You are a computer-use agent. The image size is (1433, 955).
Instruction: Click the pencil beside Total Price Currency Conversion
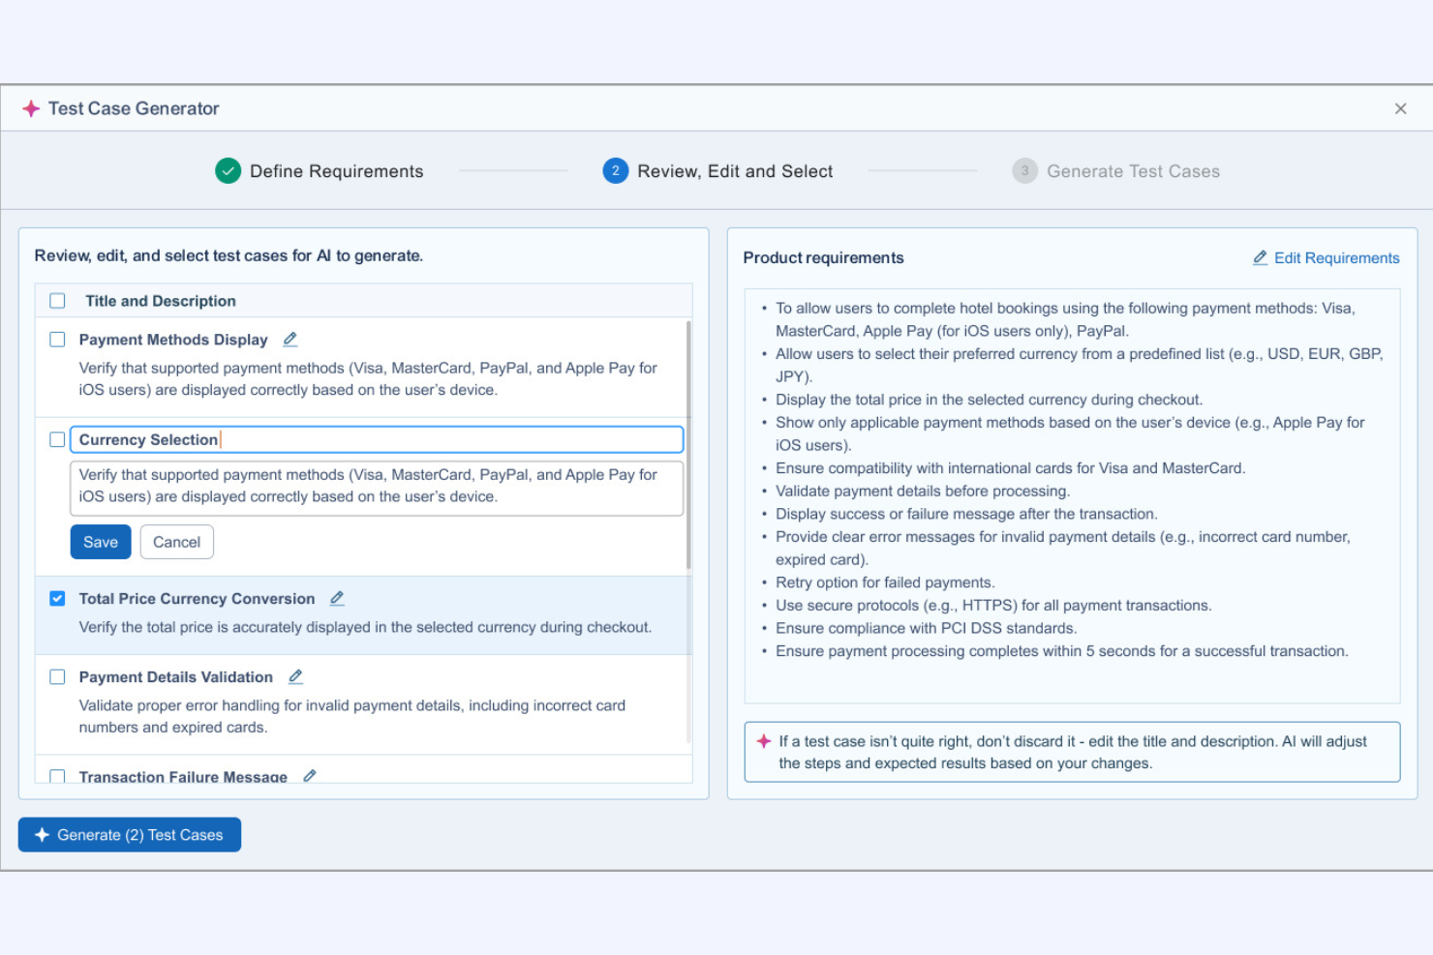pyautogui.click(x=336, y=598)
